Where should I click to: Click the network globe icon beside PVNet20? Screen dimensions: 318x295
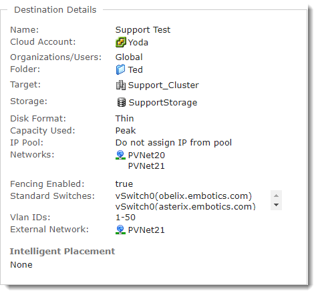click(x=120, y=155)
